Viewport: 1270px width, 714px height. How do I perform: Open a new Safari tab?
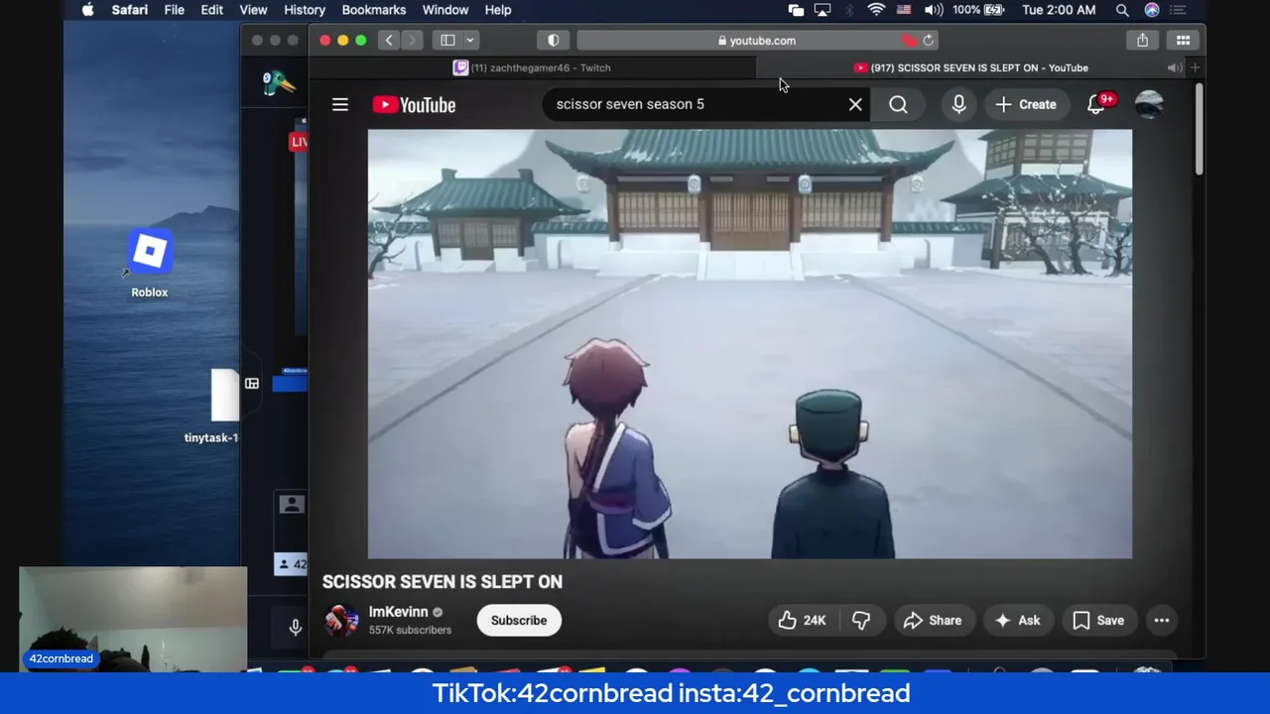coord(1196,67)
